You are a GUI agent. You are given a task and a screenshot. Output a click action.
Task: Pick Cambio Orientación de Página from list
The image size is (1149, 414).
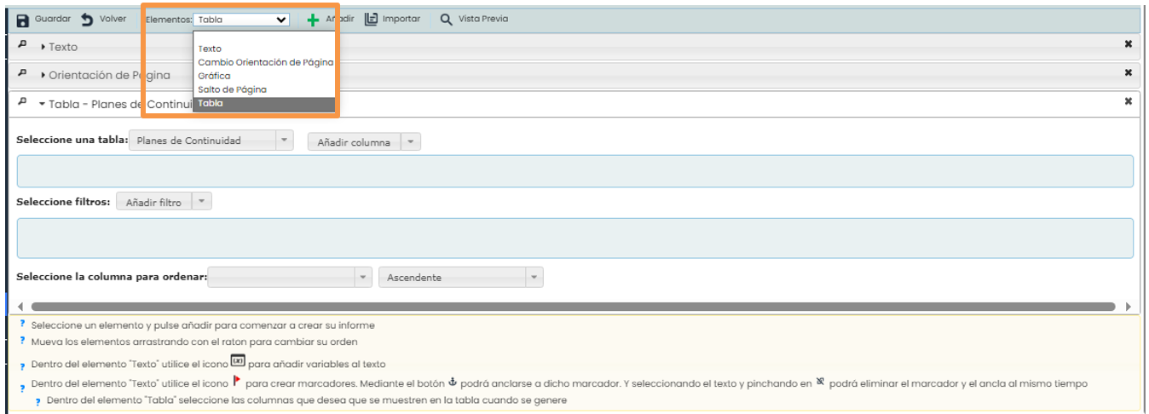pos(265,62)
